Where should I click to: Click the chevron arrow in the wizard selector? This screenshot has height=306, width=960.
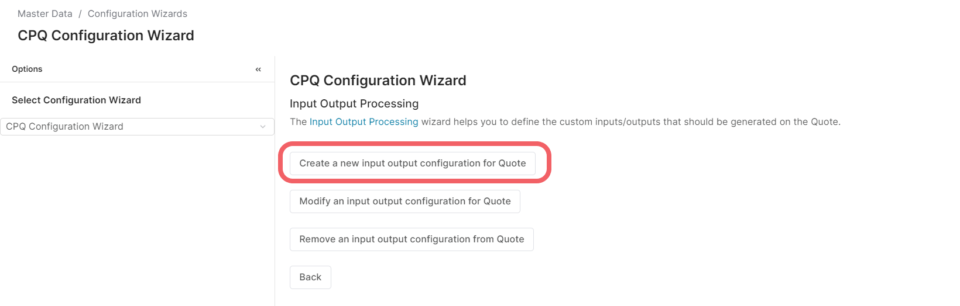pyautogui.click(x=263, y=127)
